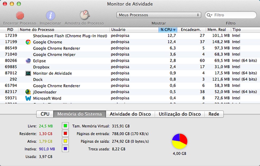Viewport: 260px width, 166px height.
Task: Sort by the % CPU column header
Action: pyautogui.click(x=168, y=30)
